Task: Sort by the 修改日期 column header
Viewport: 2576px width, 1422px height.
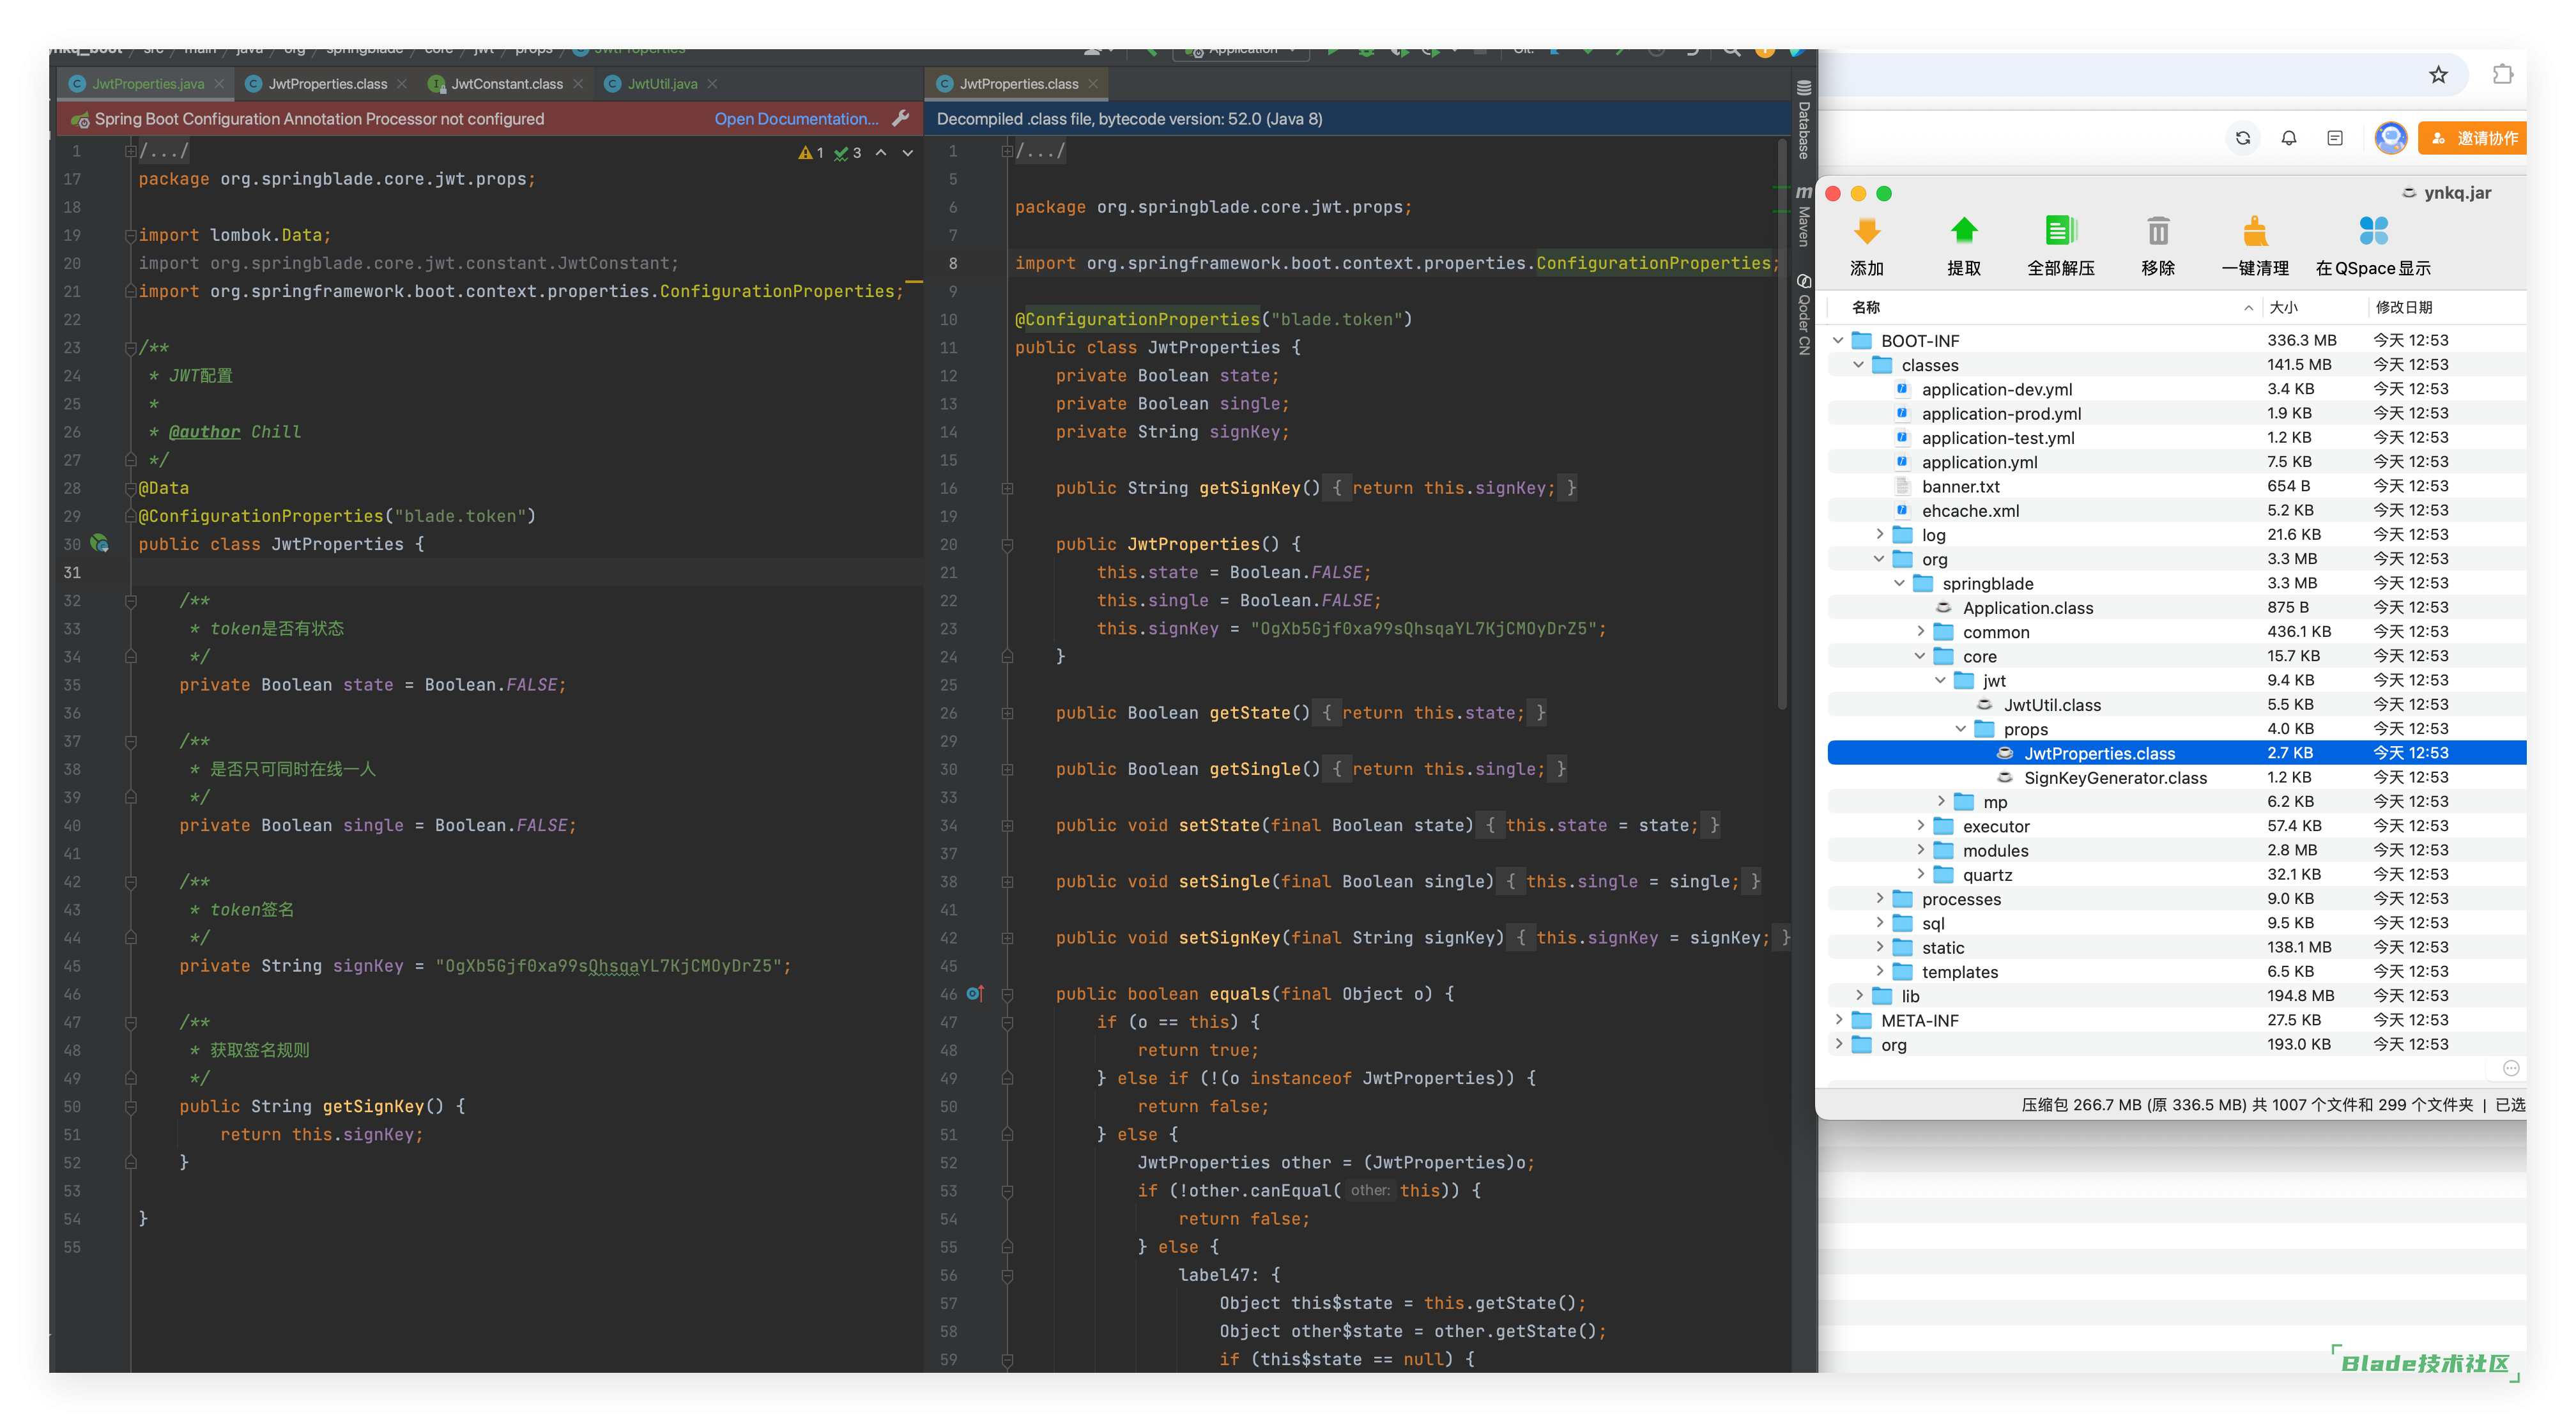Action: (x=2404, y=307)
